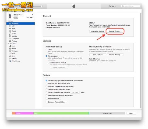Check Sync only checked songs and videos

tap(47, 86)
